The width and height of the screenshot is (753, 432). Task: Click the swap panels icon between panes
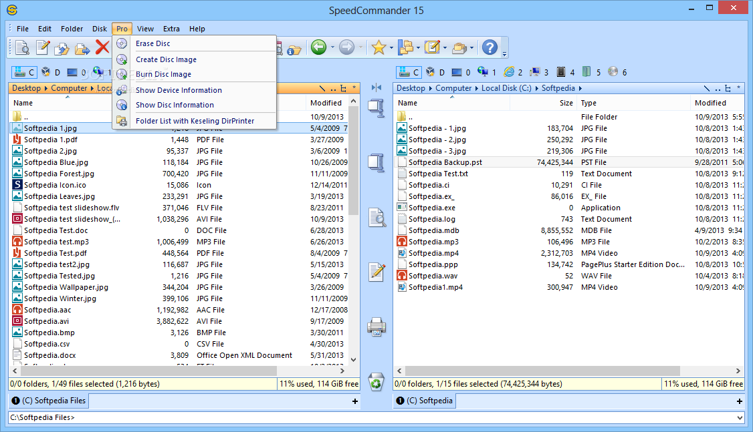(376, 87)
